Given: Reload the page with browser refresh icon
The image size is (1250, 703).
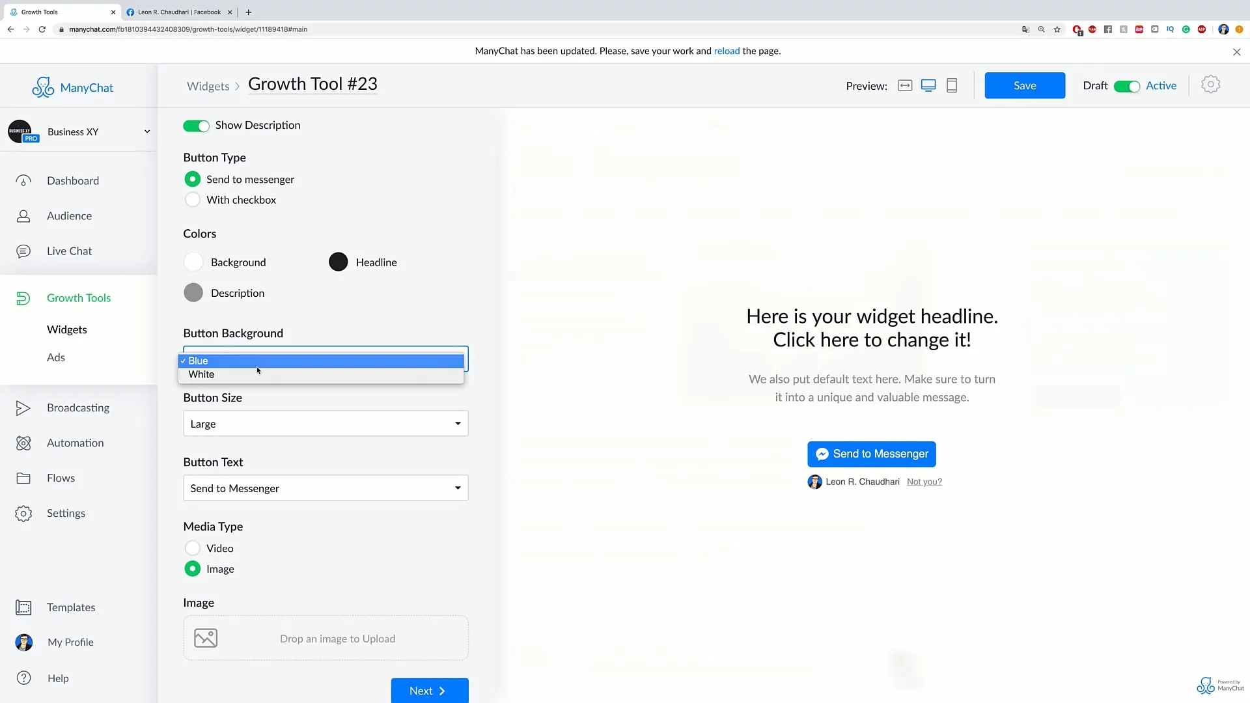Looking at the screenshot, I should pos(42,29).
